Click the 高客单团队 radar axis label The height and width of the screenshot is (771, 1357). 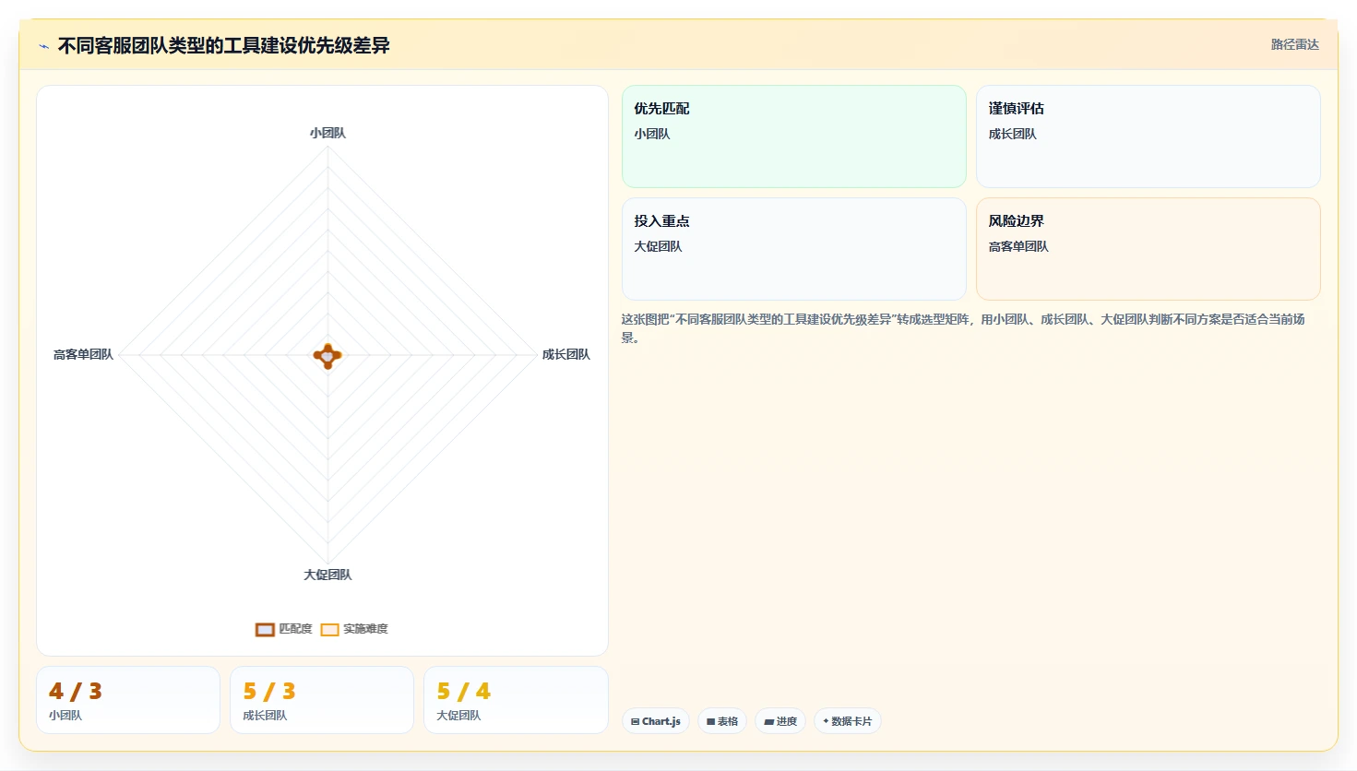click(x=83, y=354)
